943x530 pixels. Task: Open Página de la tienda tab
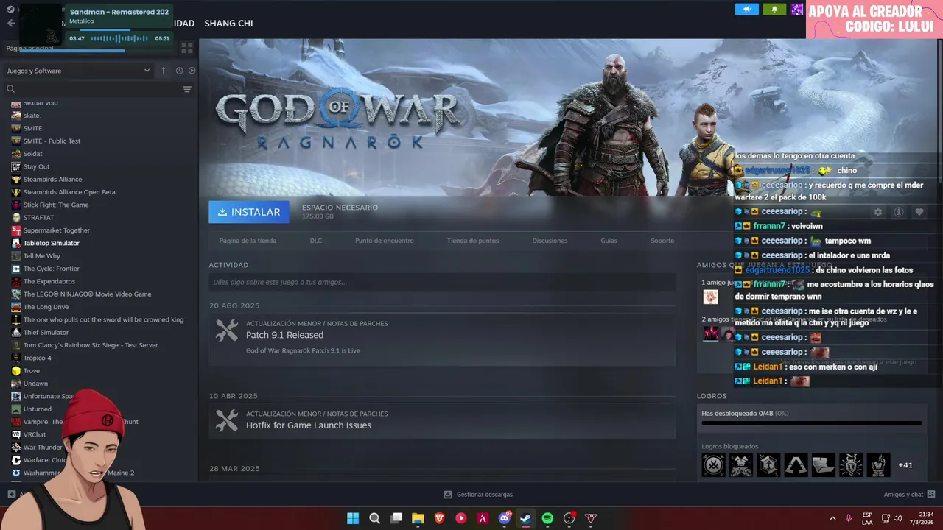tap(248, 241)
